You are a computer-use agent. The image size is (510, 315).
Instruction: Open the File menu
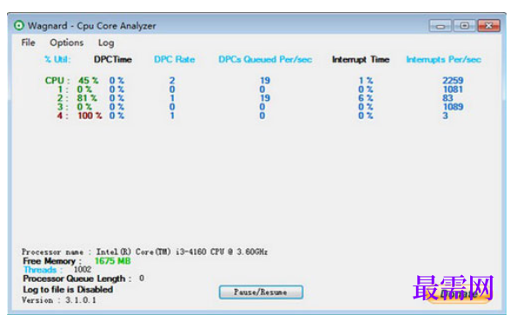[x=29, y=43]
